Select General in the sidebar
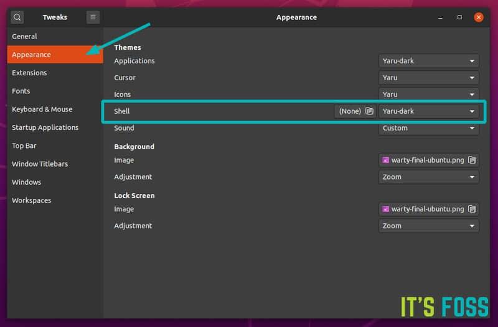 25,37
